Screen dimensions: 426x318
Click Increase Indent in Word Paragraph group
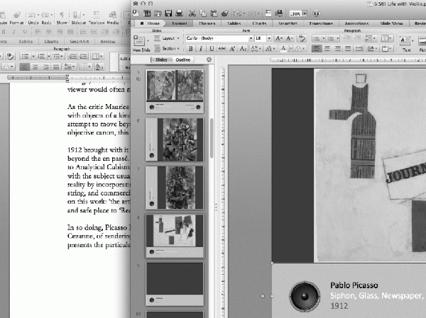[x=83, y=57]
